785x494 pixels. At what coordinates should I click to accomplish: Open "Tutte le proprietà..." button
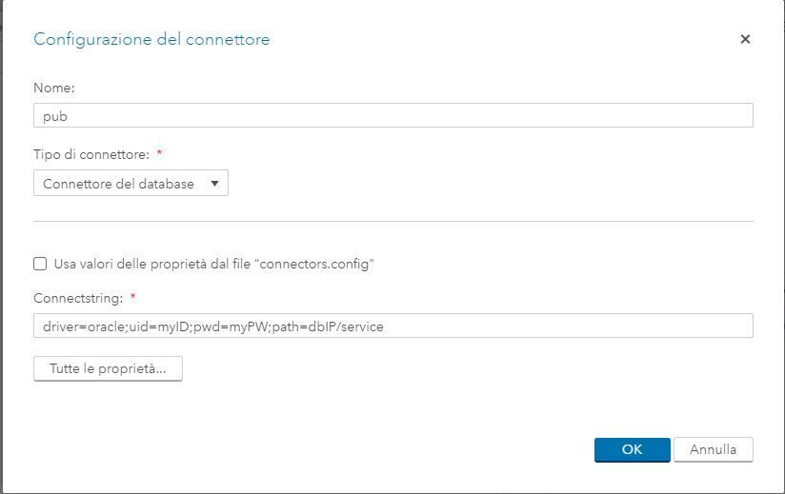pyautogui.click(x=108, y=368)
